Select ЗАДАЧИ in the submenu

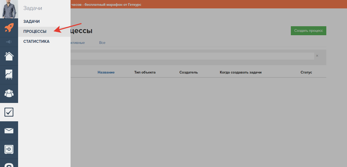click(x=31, y=22)
